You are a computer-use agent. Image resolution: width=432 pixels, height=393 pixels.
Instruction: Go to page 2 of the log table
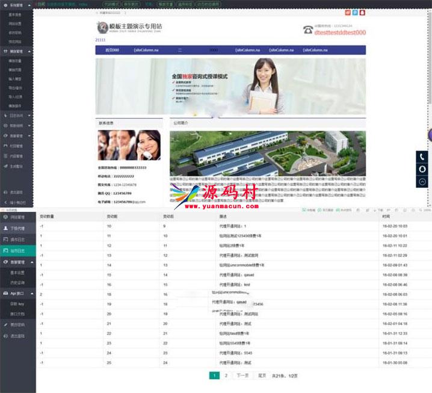click(226, 376)
